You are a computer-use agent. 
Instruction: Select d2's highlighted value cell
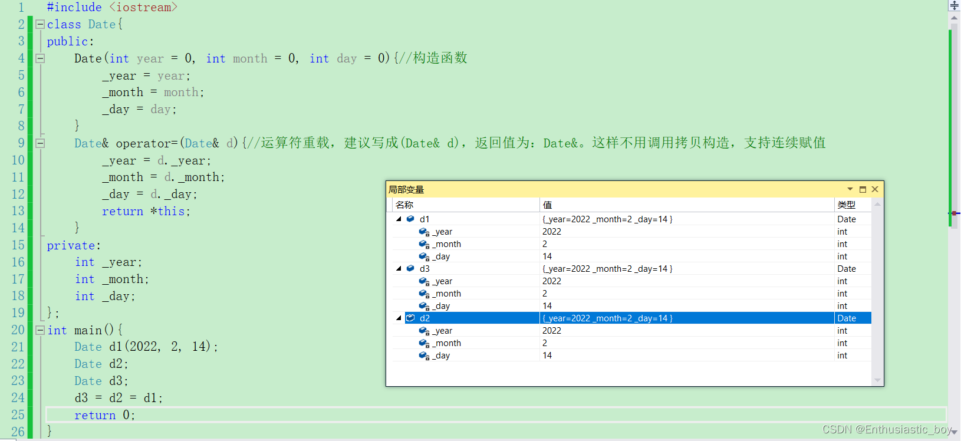coord(687,318)
